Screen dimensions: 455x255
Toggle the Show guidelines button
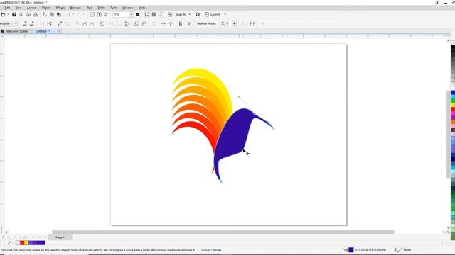click(x=161, y=14)
